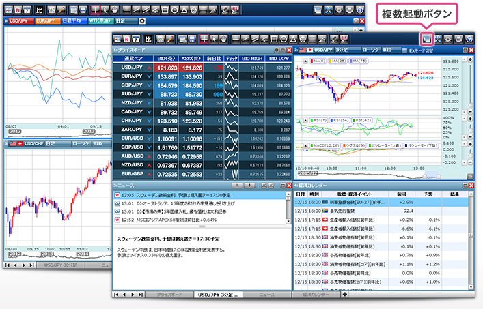This screenshot has width=483, height=309.
Task: Click the USD/JPY BID price 121.623
Action: [167, 68]
